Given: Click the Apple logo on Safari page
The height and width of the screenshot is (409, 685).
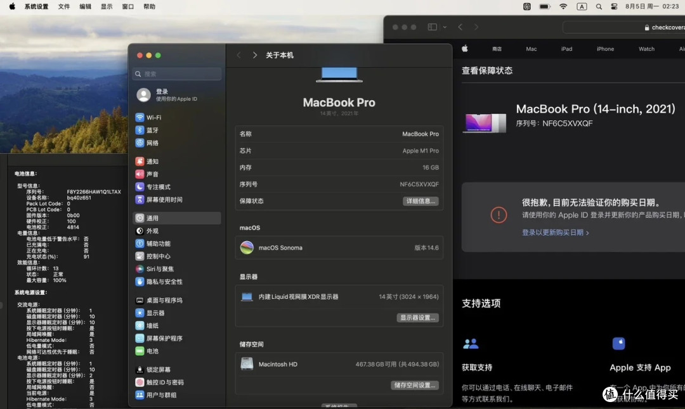Looking at the screenshot, I should point(465,48).
